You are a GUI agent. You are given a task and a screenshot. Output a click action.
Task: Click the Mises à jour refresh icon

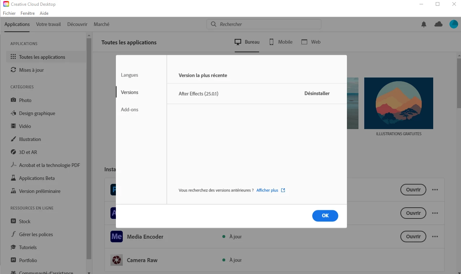pos(13,70)
